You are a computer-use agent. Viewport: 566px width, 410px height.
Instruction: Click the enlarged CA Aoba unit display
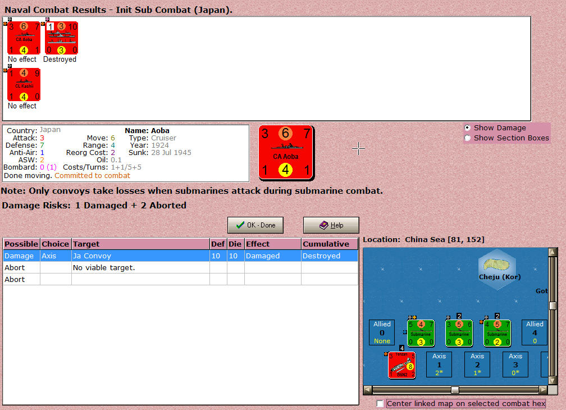click(286, 152)
